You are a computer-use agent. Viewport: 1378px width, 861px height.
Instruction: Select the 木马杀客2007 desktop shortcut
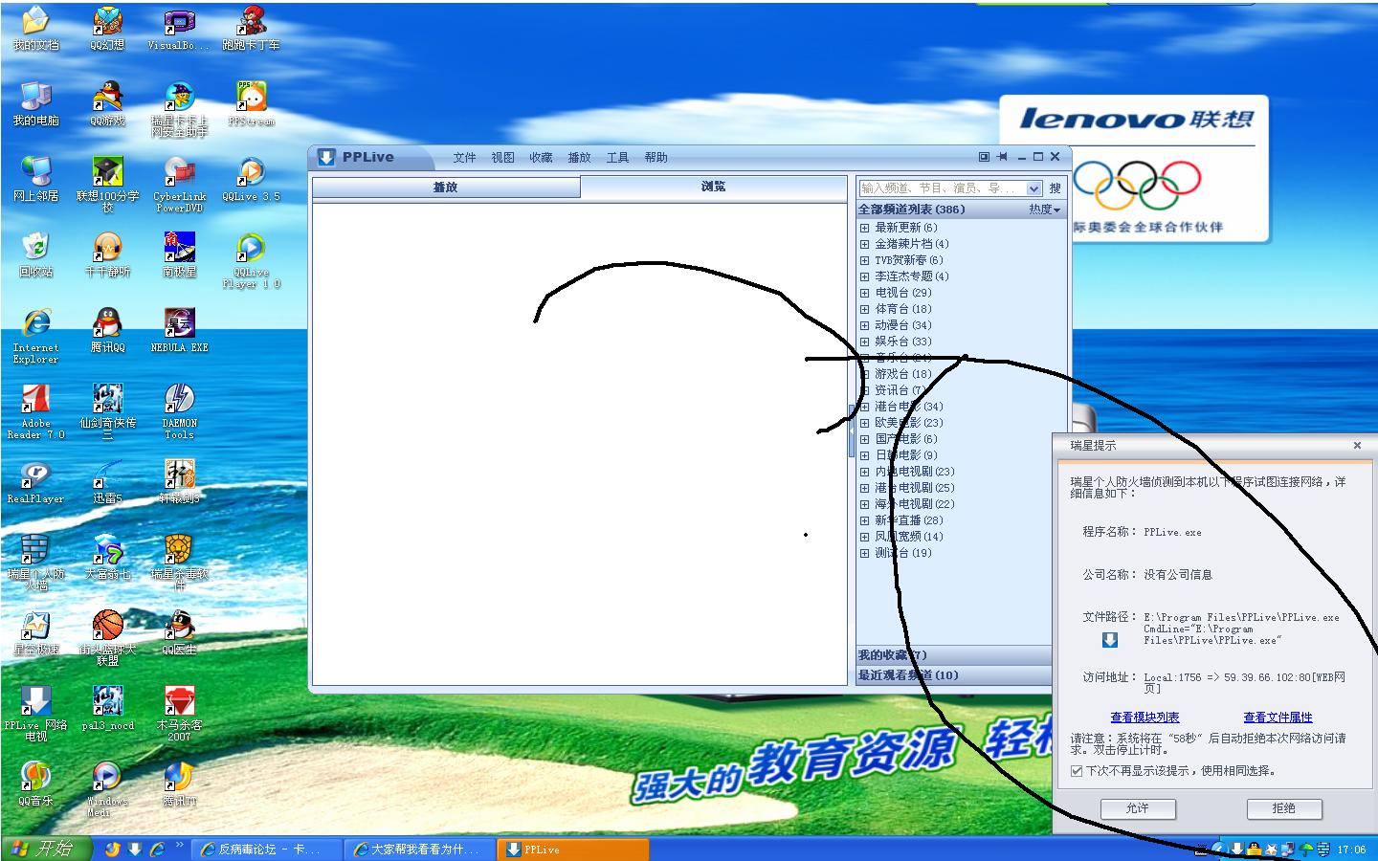click(179, 714)
